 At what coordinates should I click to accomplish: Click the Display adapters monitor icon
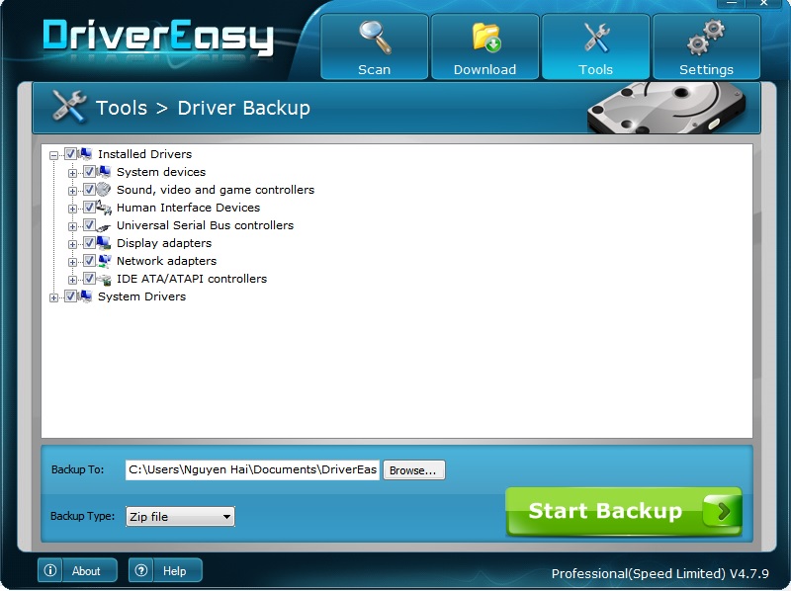[104, 243]
